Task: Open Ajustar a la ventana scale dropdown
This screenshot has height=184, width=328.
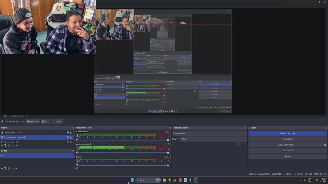Action: pyautogui.click(x=19, y=116)
